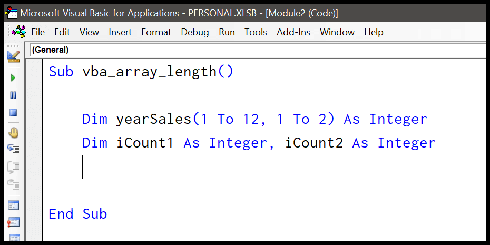The height and width of the screenshot is (245, 490).
Task: Open the Tools menu
Action: click(x=256, y=32)
